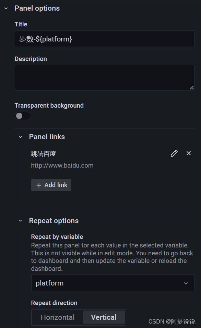Image resolution: width=201 pixels, height=328 pixels.
Task: Click the 跳转百度 link title
Action: coord(44,154)
